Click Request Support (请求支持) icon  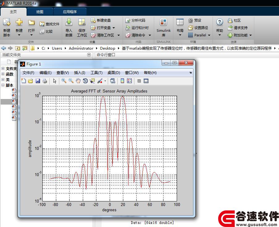[x=230, y=28]
